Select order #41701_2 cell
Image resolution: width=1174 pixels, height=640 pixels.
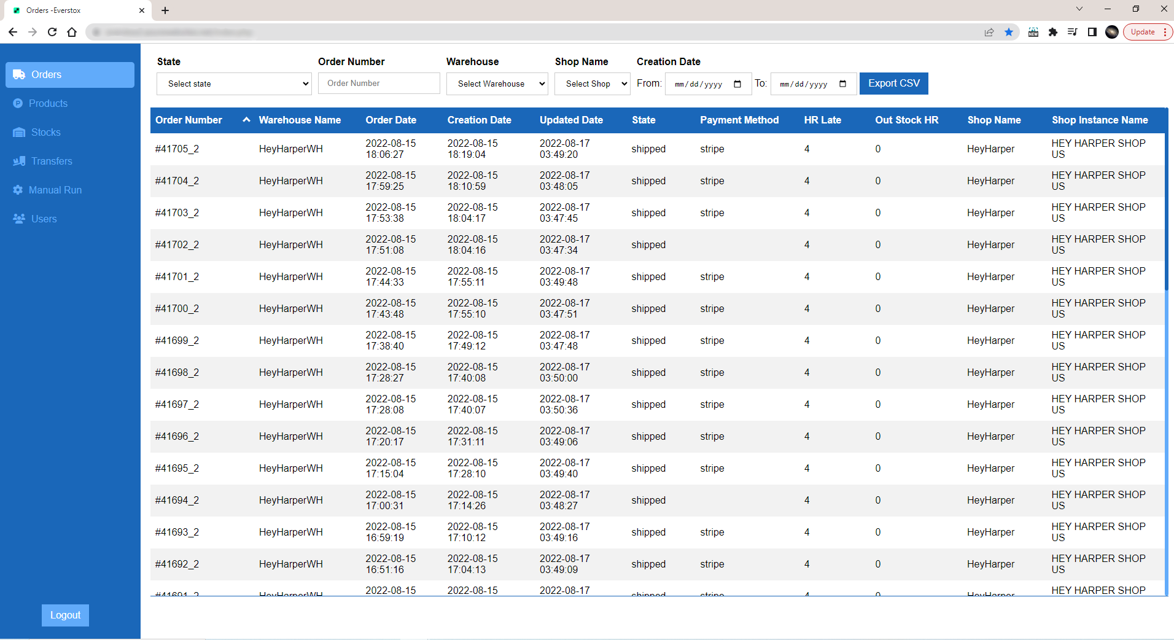tap(177, 277)
